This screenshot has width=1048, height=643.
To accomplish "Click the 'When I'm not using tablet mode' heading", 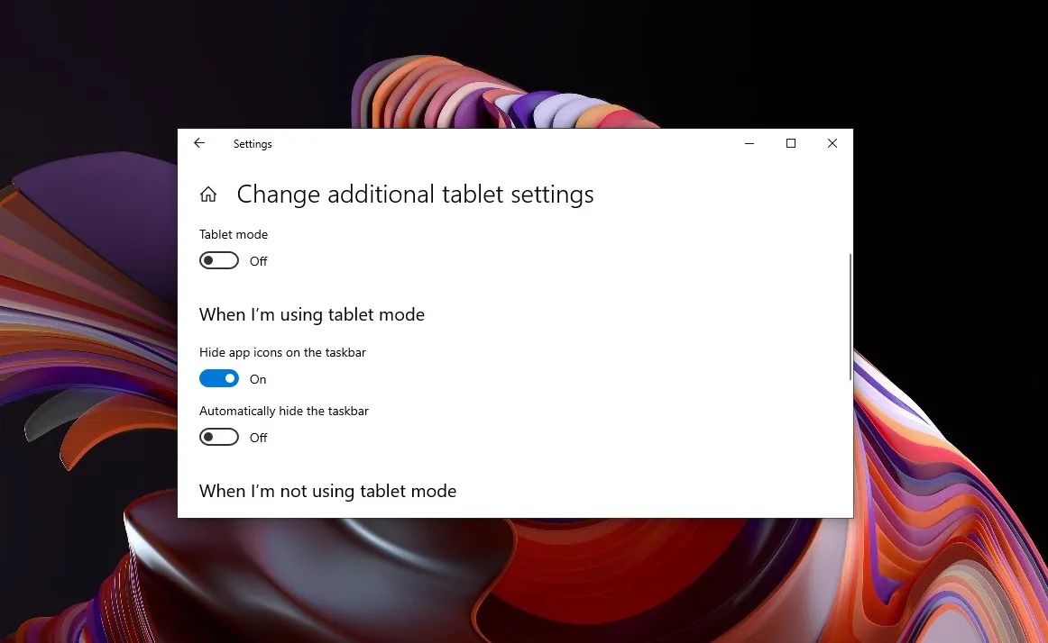I will 327,491.
